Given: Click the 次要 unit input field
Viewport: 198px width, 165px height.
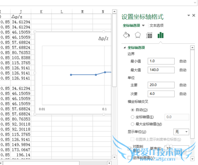Looking at the screenshot, I should [161, 94].
